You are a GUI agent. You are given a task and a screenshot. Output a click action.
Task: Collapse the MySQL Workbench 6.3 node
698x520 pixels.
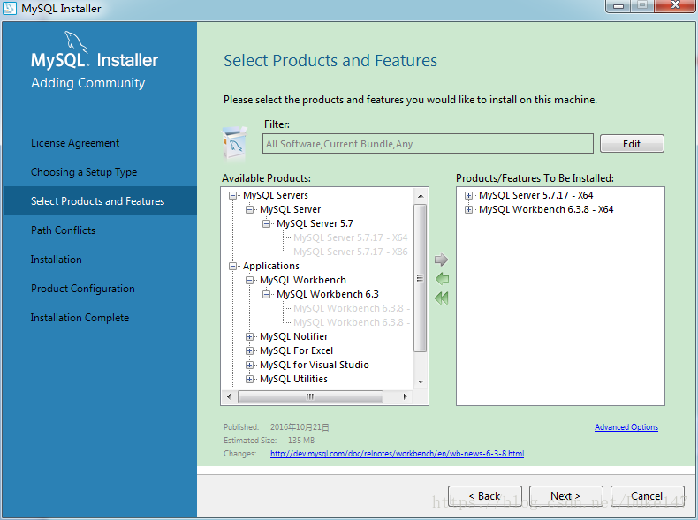click(x=266, y=295)
